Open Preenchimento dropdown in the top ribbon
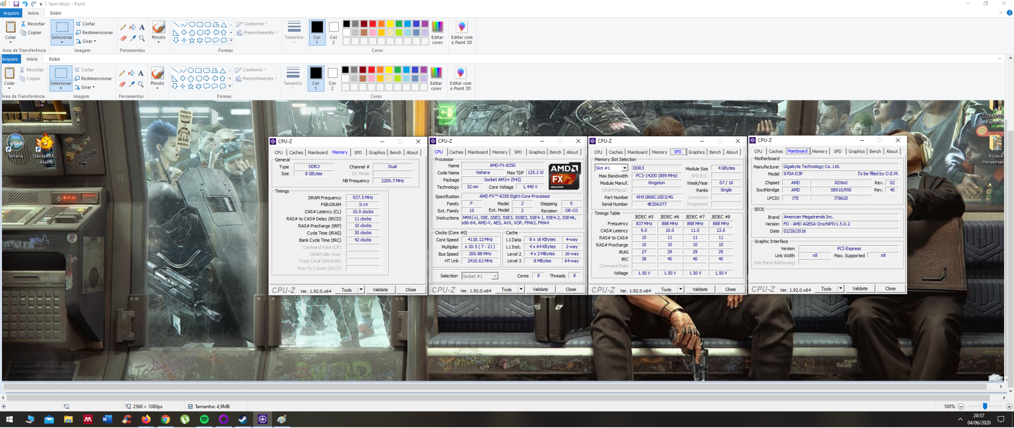This screenshot has width=1014, height=428. coord(257,33)
